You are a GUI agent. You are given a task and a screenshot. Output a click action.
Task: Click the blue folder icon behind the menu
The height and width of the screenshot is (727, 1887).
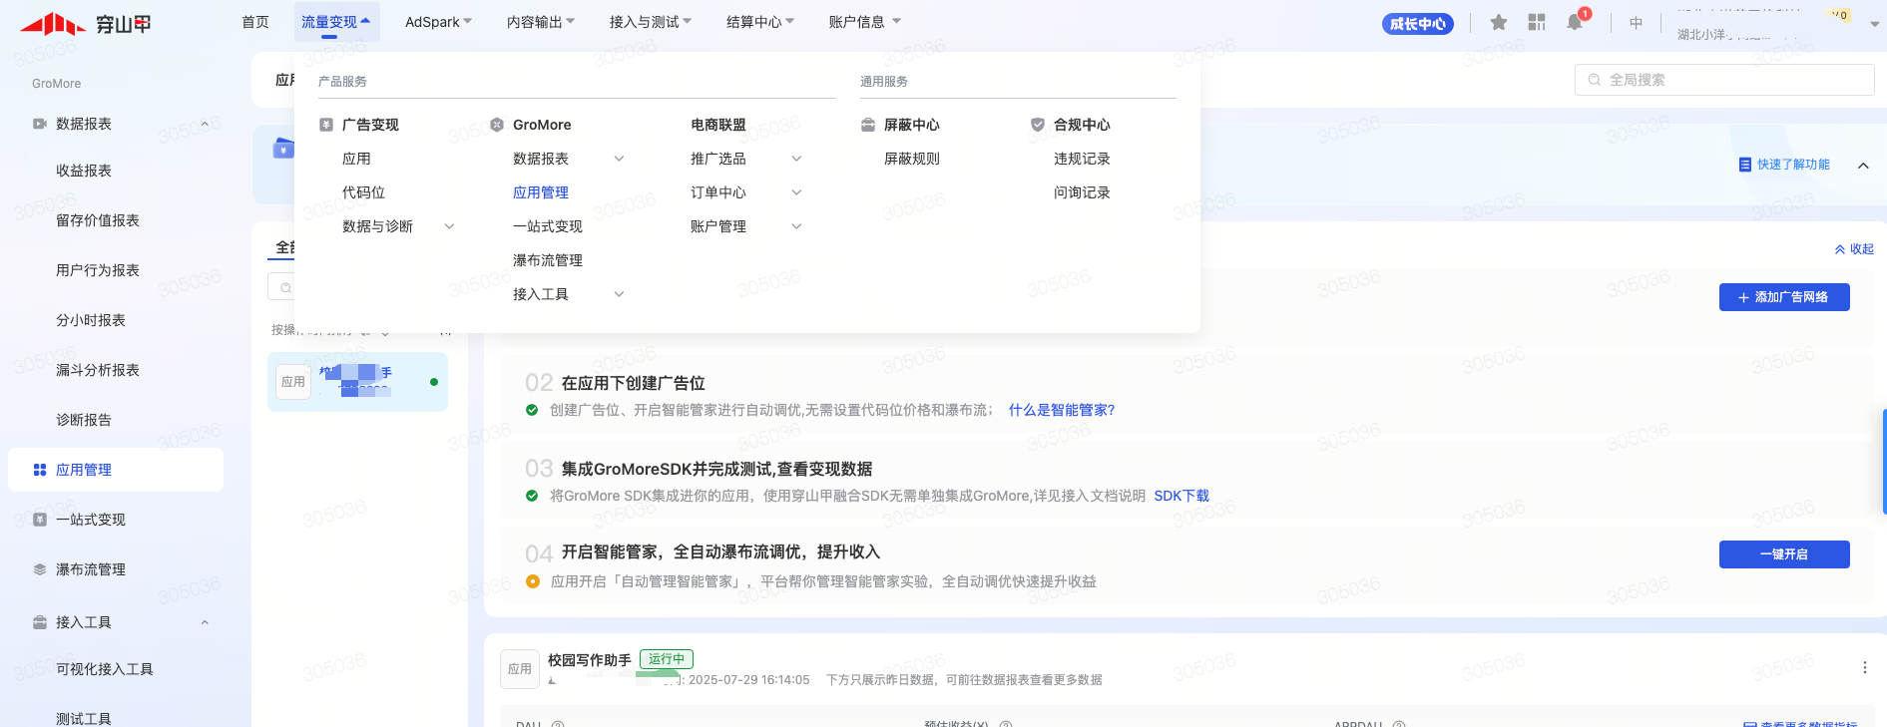coord(282,150)
